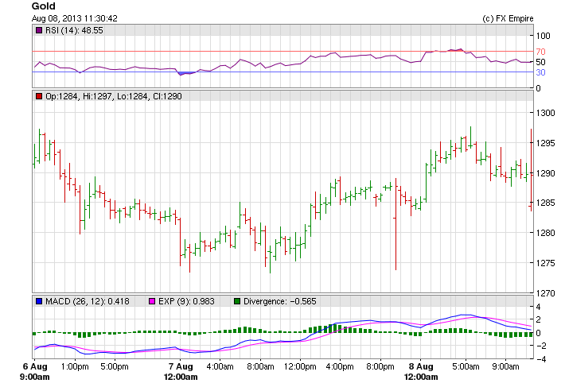Click the green Divergence legend swatch
The height and width of the screenshot is (387, 565).
point(237,301)
